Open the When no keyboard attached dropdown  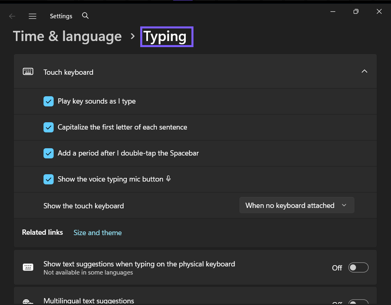(297, 205)
